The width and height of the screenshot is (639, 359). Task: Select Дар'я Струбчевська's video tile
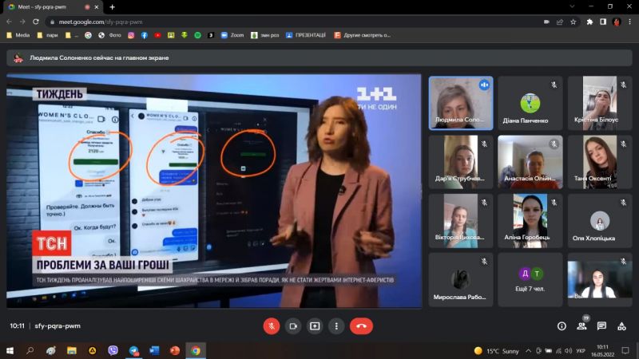pos(461,162)
